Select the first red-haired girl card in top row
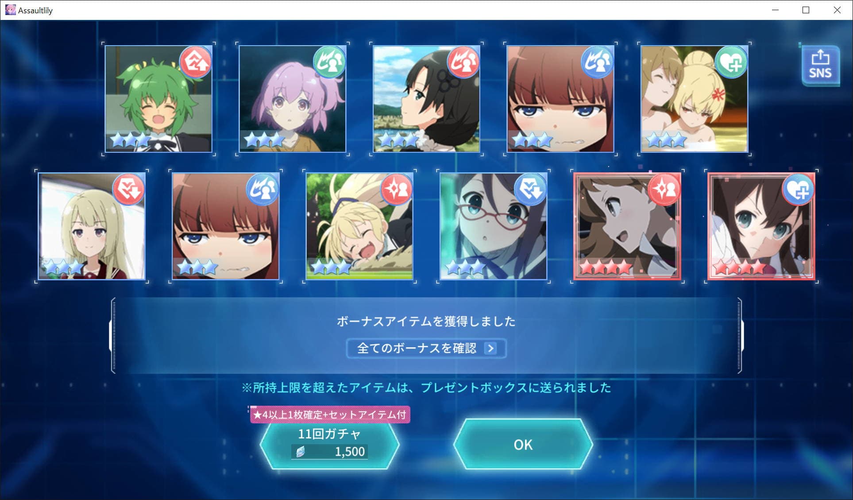The image size is (853, 500). pos(560,99)
